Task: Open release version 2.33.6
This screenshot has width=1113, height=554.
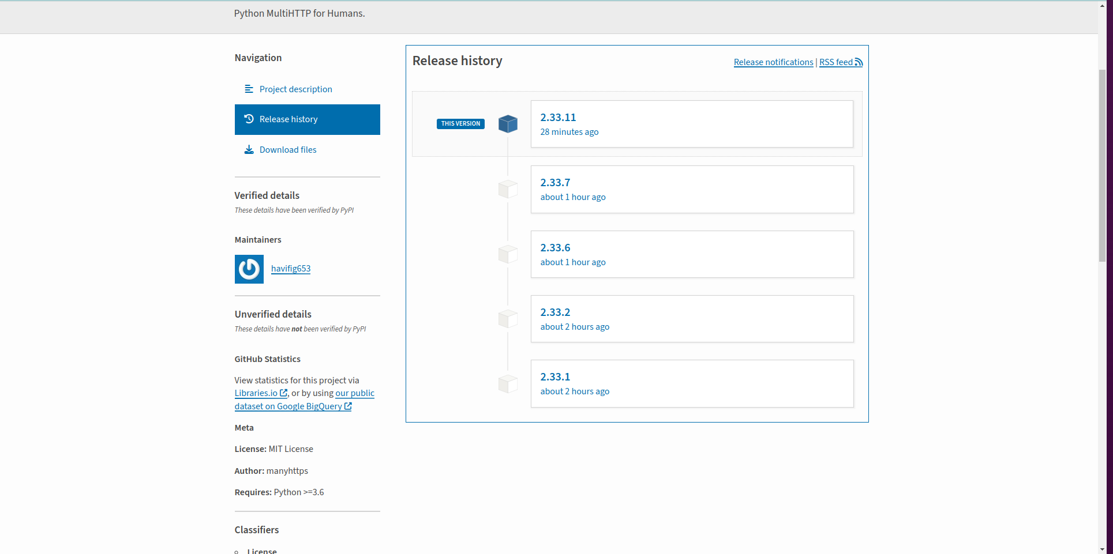Action: point(692,254)
